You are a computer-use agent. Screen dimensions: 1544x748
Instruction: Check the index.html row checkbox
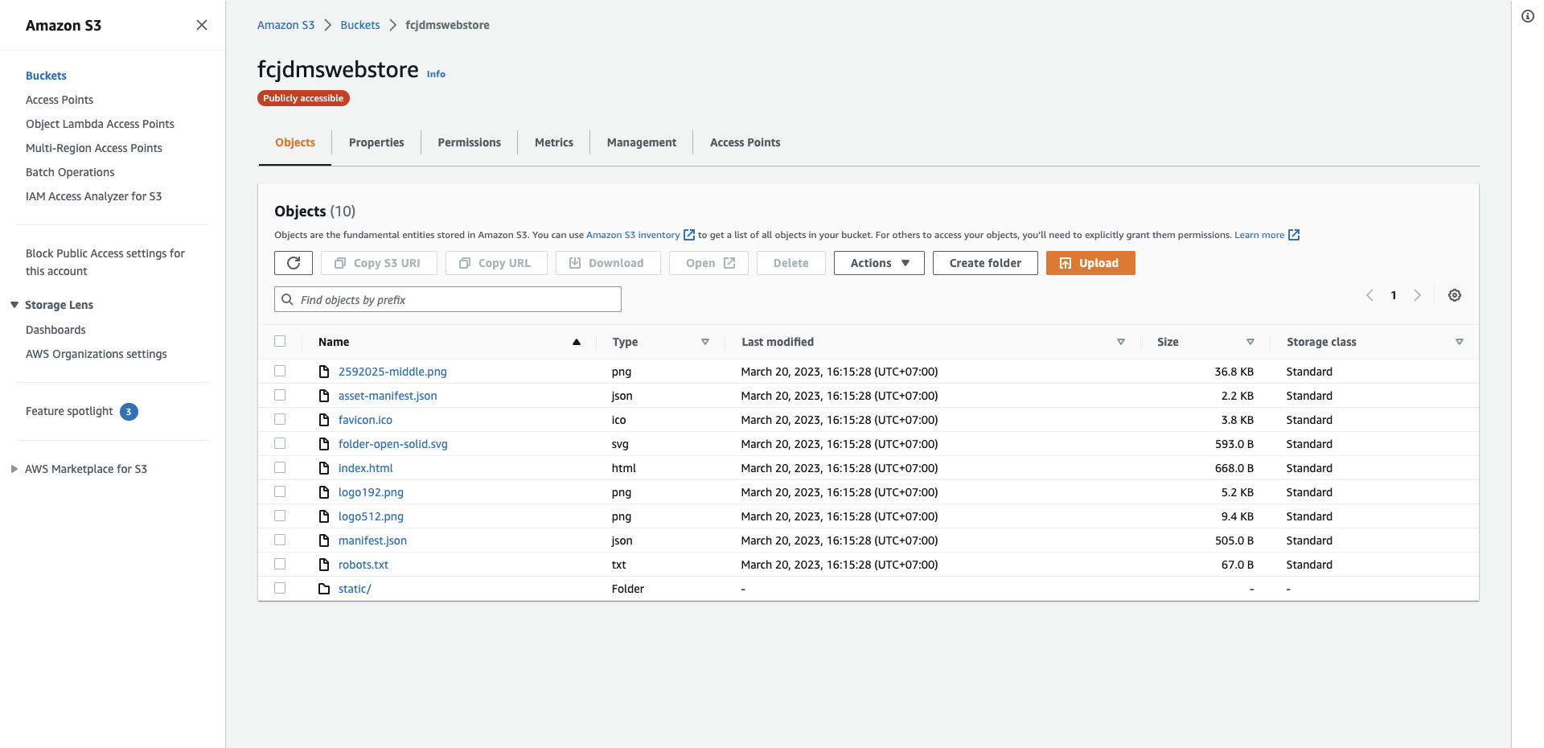click(x=280, y=467)
